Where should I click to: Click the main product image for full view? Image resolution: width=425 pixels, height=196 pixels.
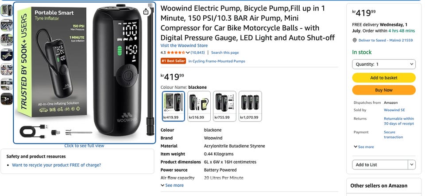[x=84, y=73]
